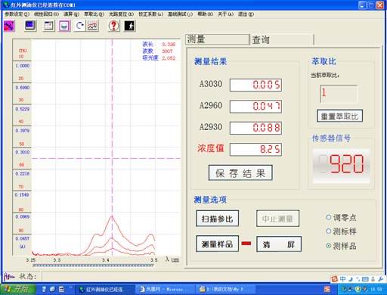Click the window-layout toolbar icon
The height and width of the screenshot is (295, 387).
point(48,26)
